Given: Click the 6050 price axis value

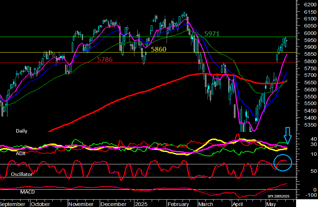Looking at the screenshot, I should (310, 26).
